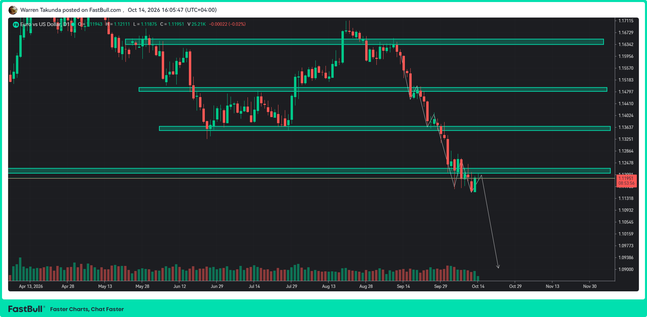Click price axis label 1.09000
Viewport: 647px width, 317px height.
point(626,269)
